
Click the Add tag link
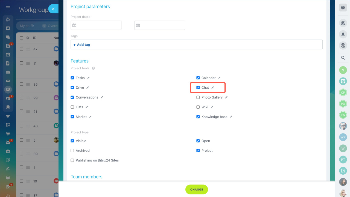click(82, 44)
